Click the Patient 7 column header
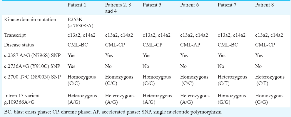This screenshot has height=117, width=291. pyautogui.click(x=227, y=5)
